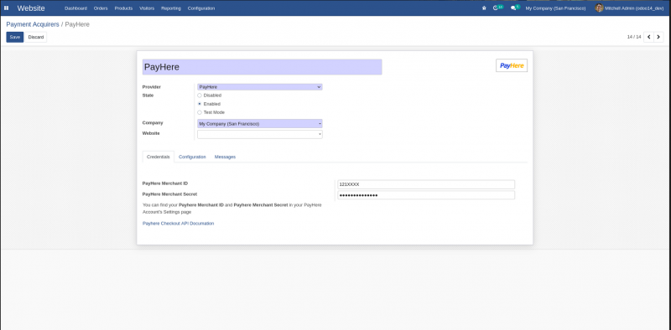This screenshot has height=330, width=671.
Task: Open the Company dropdown field
Action: click(x=260, y=124)
